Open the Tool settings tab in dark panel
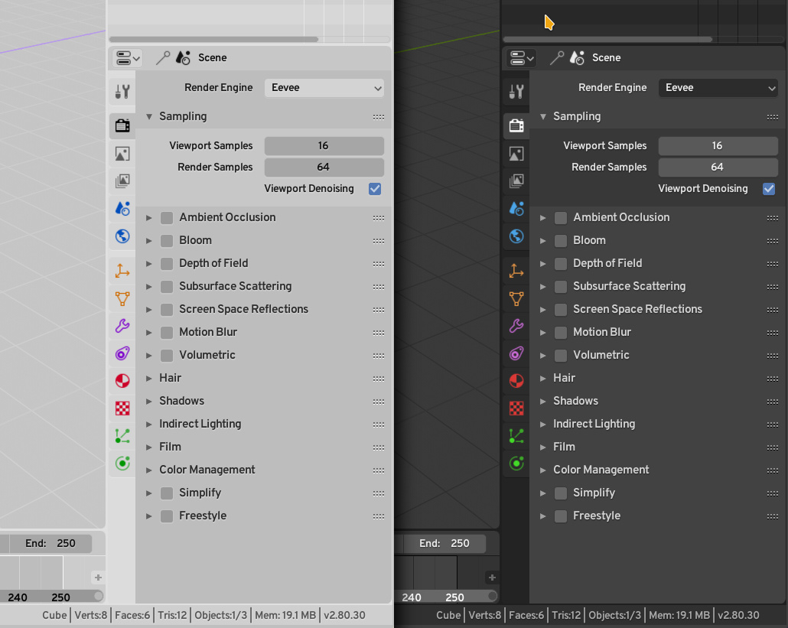788x628 pixels. pos(516,92)
